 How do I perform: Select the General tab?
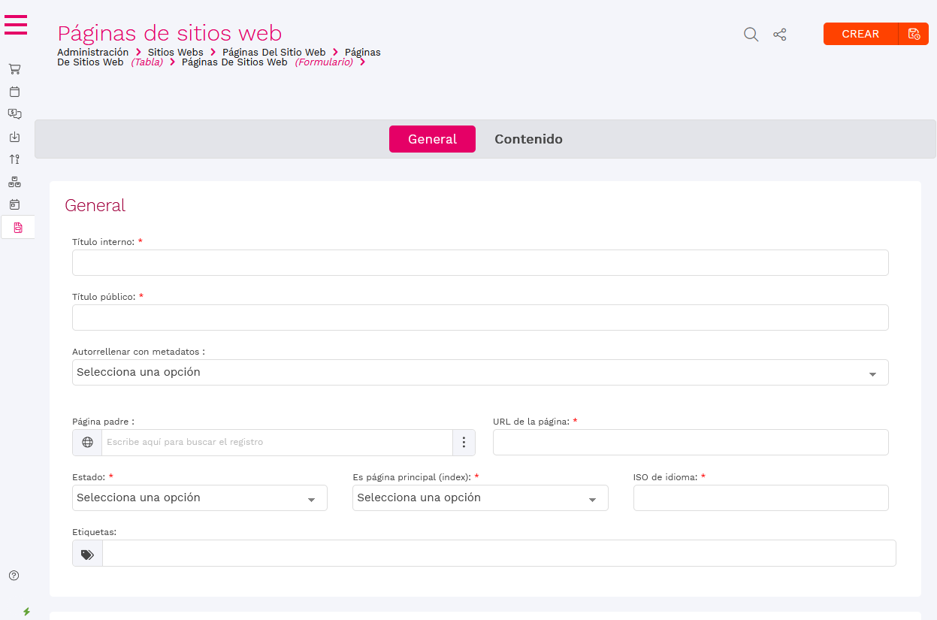click(432, 139)
